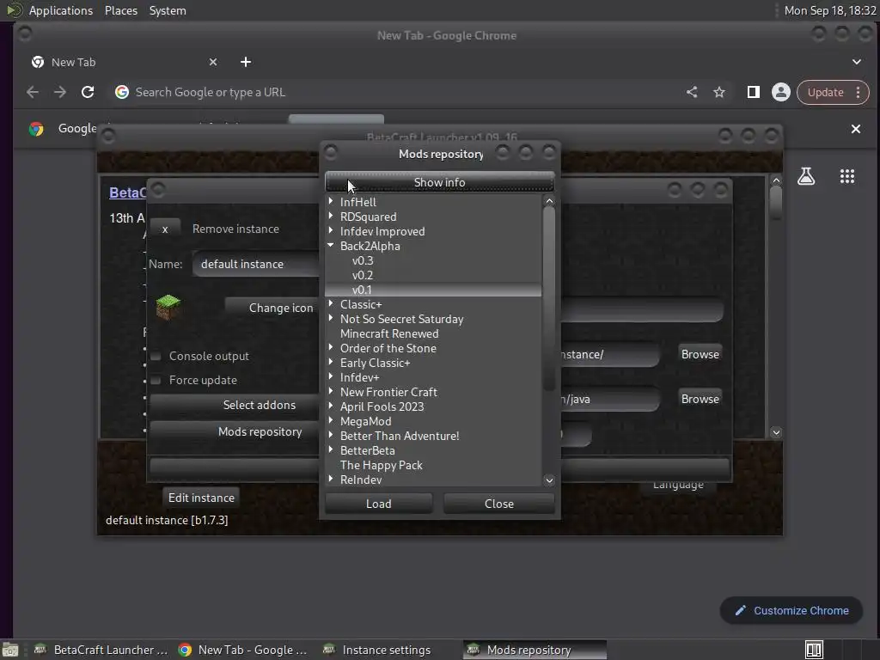Switch to BetaCraft Launcher taskbar entry
880x660 pixels.
pos(101,650)
